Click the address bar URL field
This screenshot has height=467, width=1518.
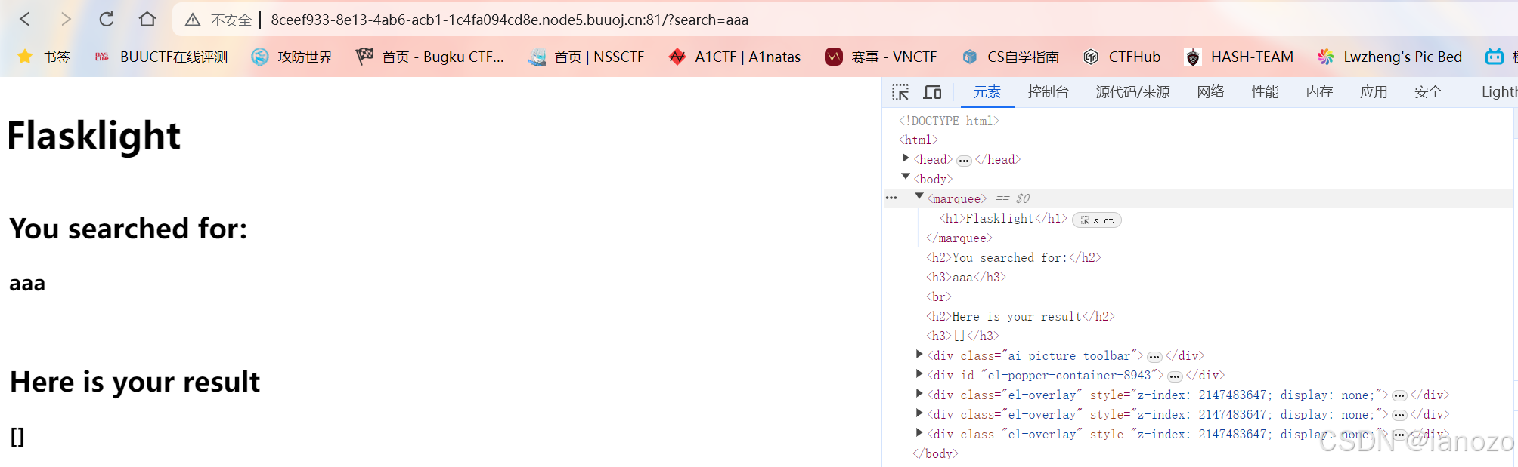[x=510, y=20]
